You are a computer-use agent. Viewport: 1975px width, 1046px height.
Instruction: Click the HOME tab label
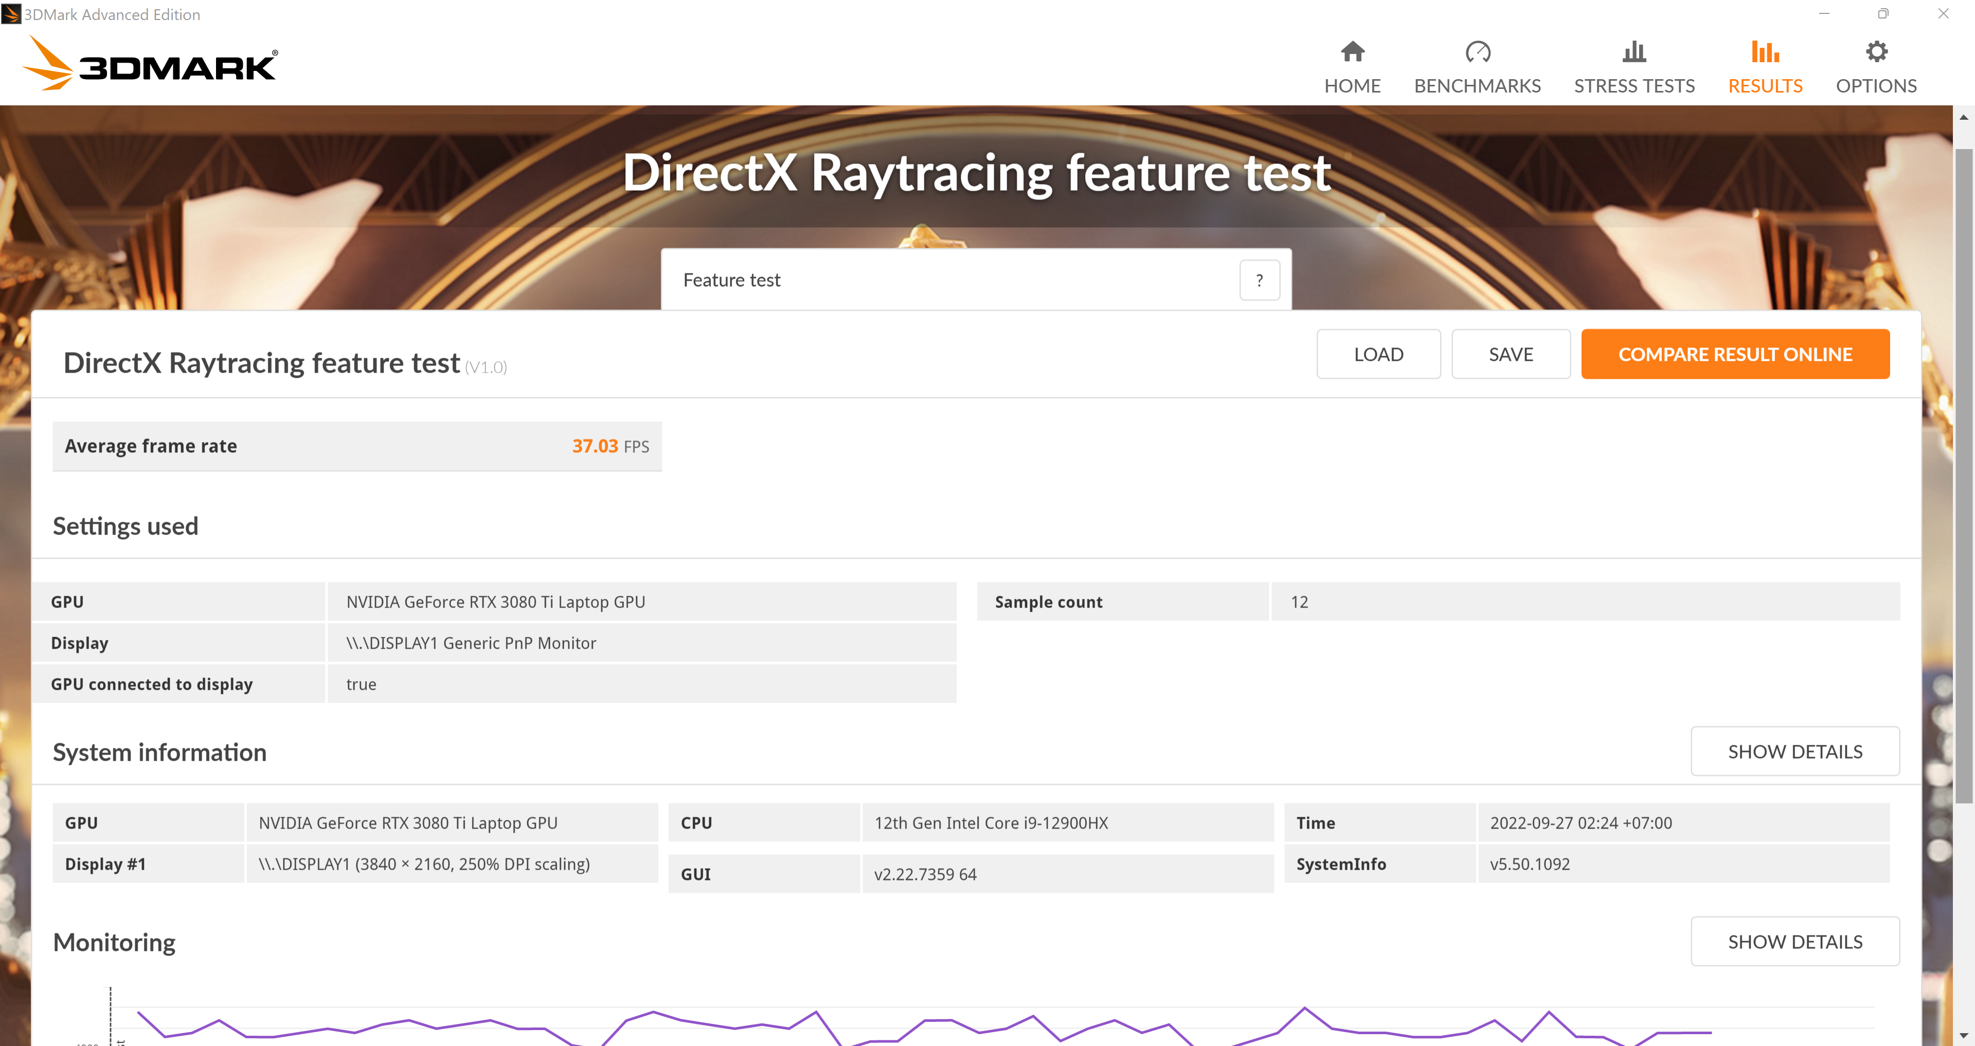click(x=1353, y=86)
